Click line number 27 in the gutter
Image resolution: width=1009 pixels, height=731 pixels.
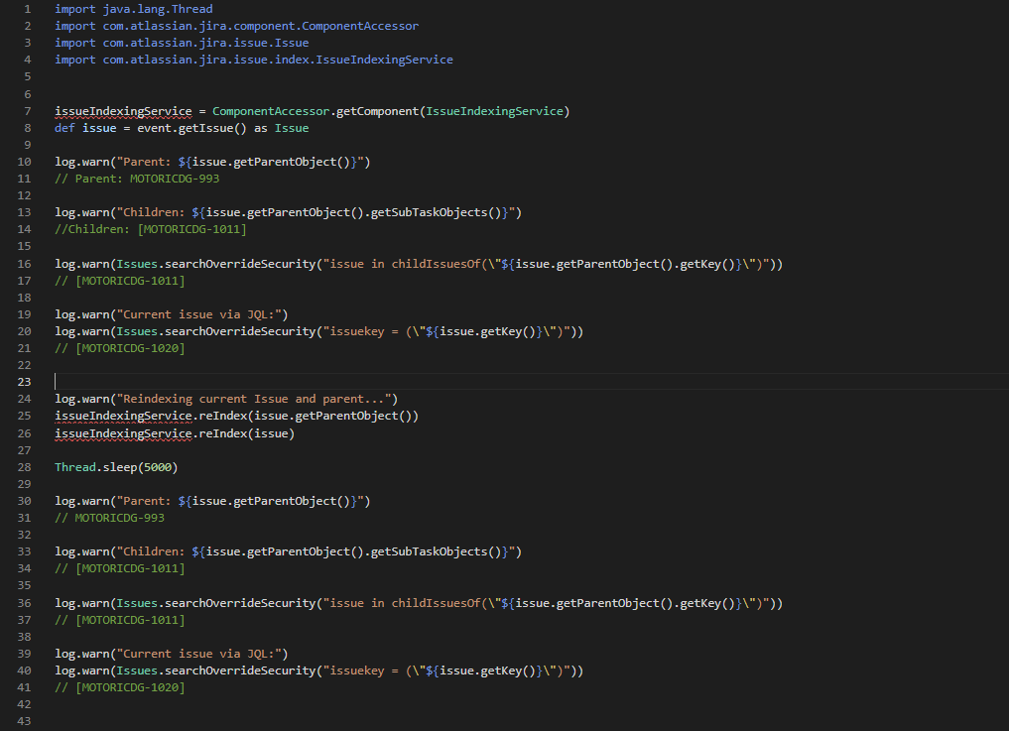[x=24, y=450]
